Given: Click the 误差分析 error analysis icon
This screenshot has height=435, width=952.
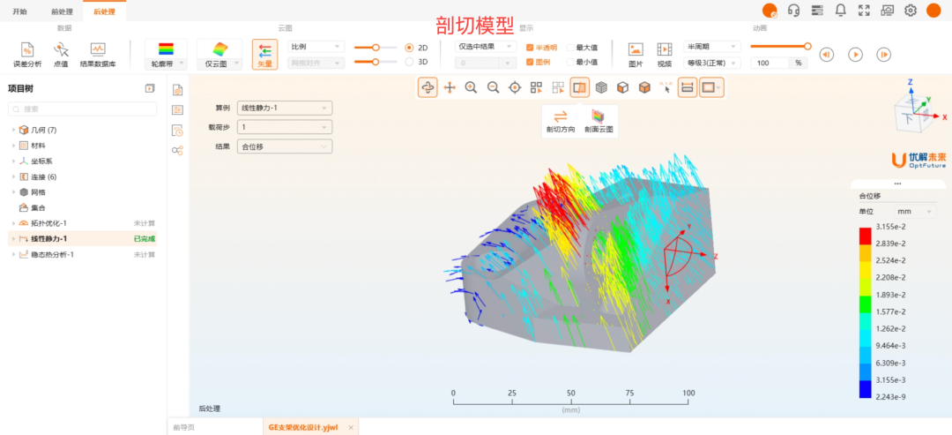Looking at the screenshot, I should [x=26, y=50].
